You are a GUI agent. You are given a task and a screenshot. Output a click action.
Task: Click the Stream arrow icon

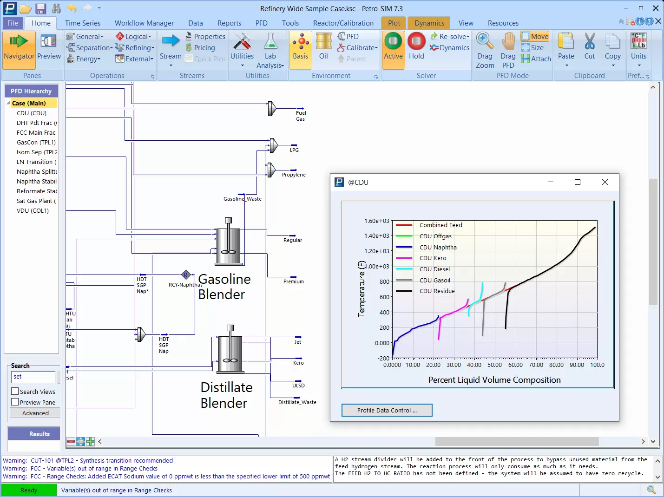(x=171, y=41)
